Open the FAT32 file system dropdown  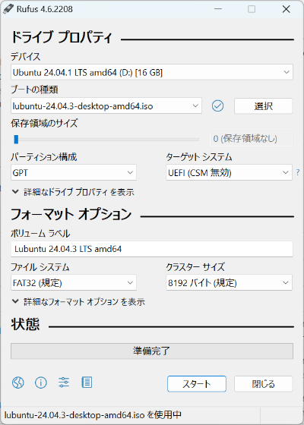[74, 282]
